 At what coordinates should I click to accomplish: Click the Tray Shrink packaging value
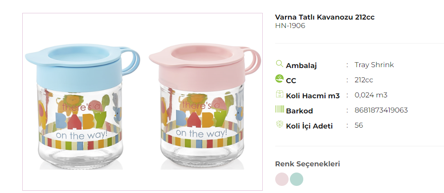(374, 65)
